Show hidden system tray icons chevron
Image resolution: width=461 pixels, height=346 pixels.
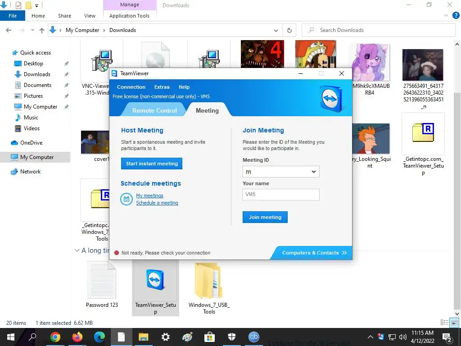click(x=371, y=337)
